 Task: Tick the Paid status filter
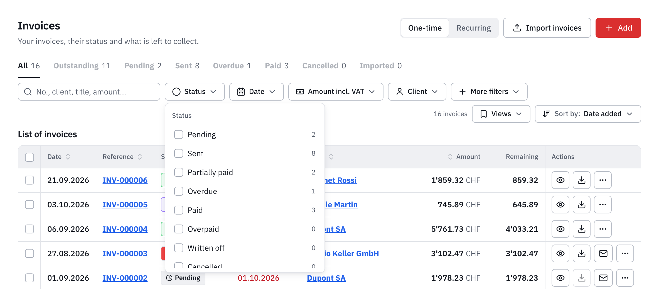point(179,210)
